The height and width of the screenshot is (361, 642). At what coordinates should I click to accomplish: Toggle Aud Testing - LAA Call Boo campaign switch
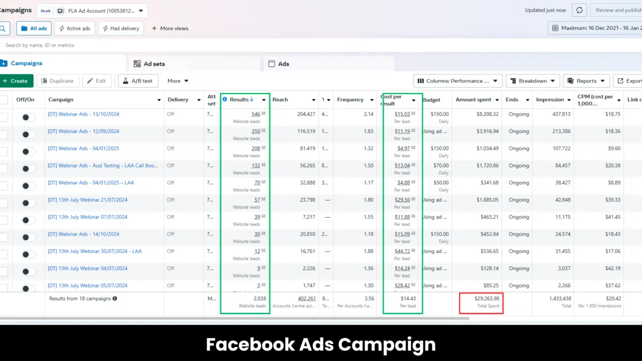(28, 169)
